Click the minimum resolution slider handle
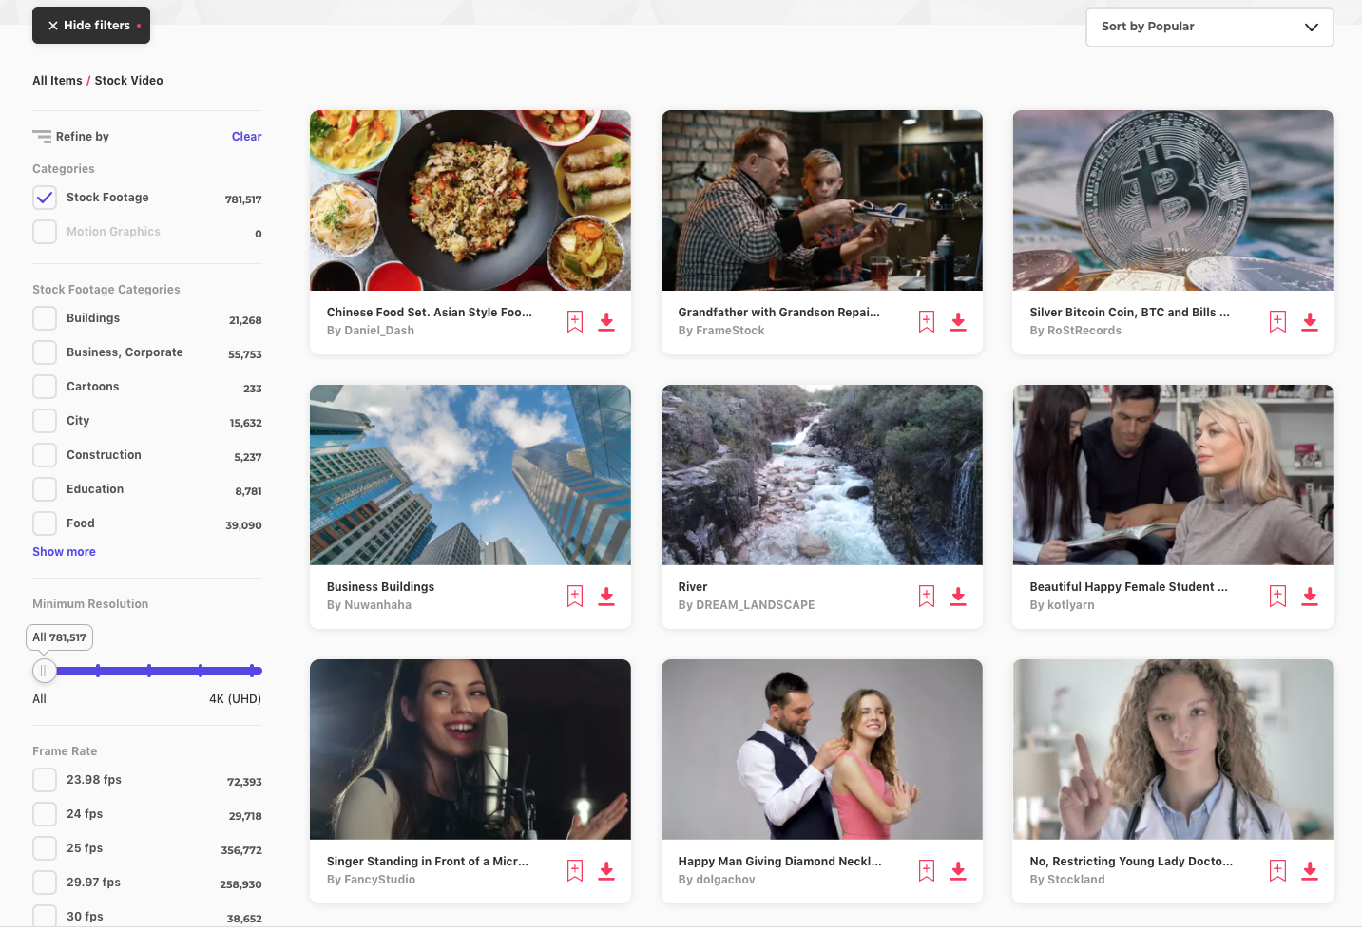Viewport: 1362px width, 931px height. (x=45, y=671)
